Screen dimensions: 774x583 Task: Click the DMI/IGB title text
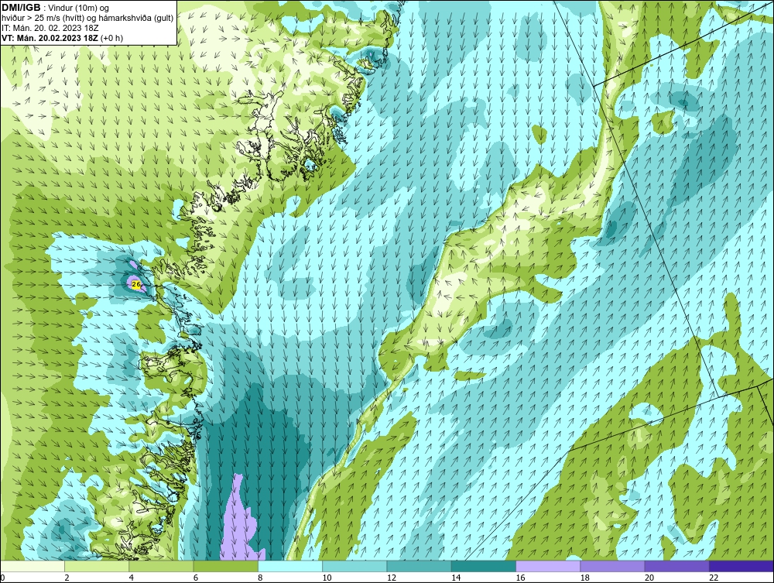pos(21,8)
